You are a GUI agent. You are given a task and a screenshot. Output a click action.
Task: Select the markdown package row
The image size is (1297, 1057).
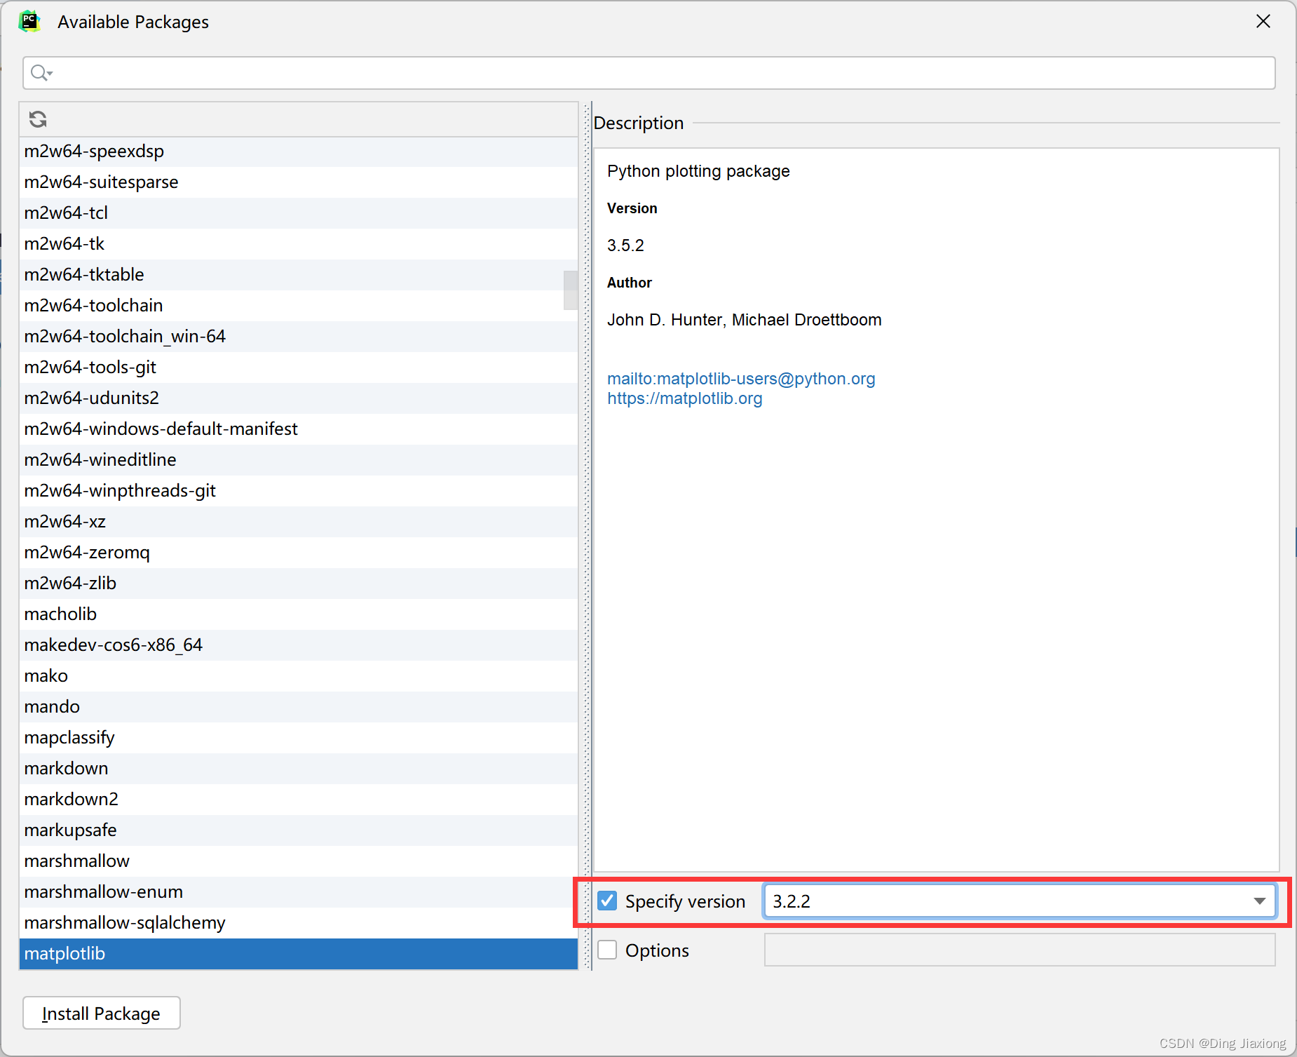click(x=299, y=769)
